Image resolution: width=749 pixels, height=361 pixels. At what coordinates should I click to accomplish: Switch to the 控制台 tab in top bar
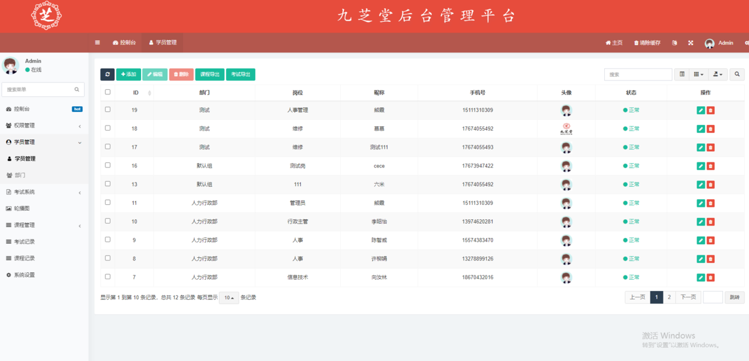coord(124,42)
